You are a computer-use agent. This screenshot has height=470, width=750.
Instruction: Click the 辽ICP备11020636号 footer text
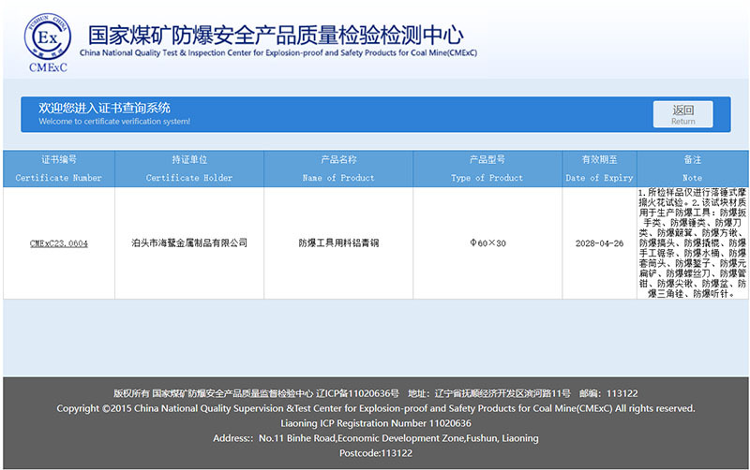pyautogui.click(x=357, y=393)
